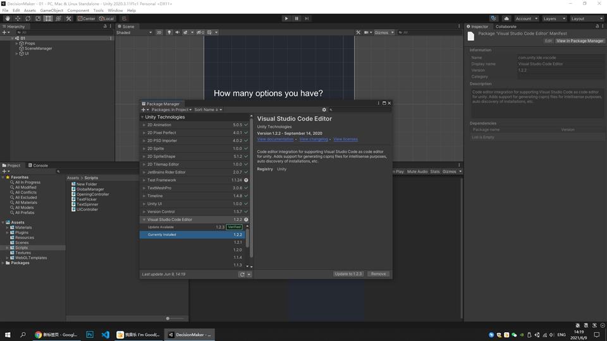Open the Account dropdown
This screenshot has height=341, width=607.
coord(527,18)
